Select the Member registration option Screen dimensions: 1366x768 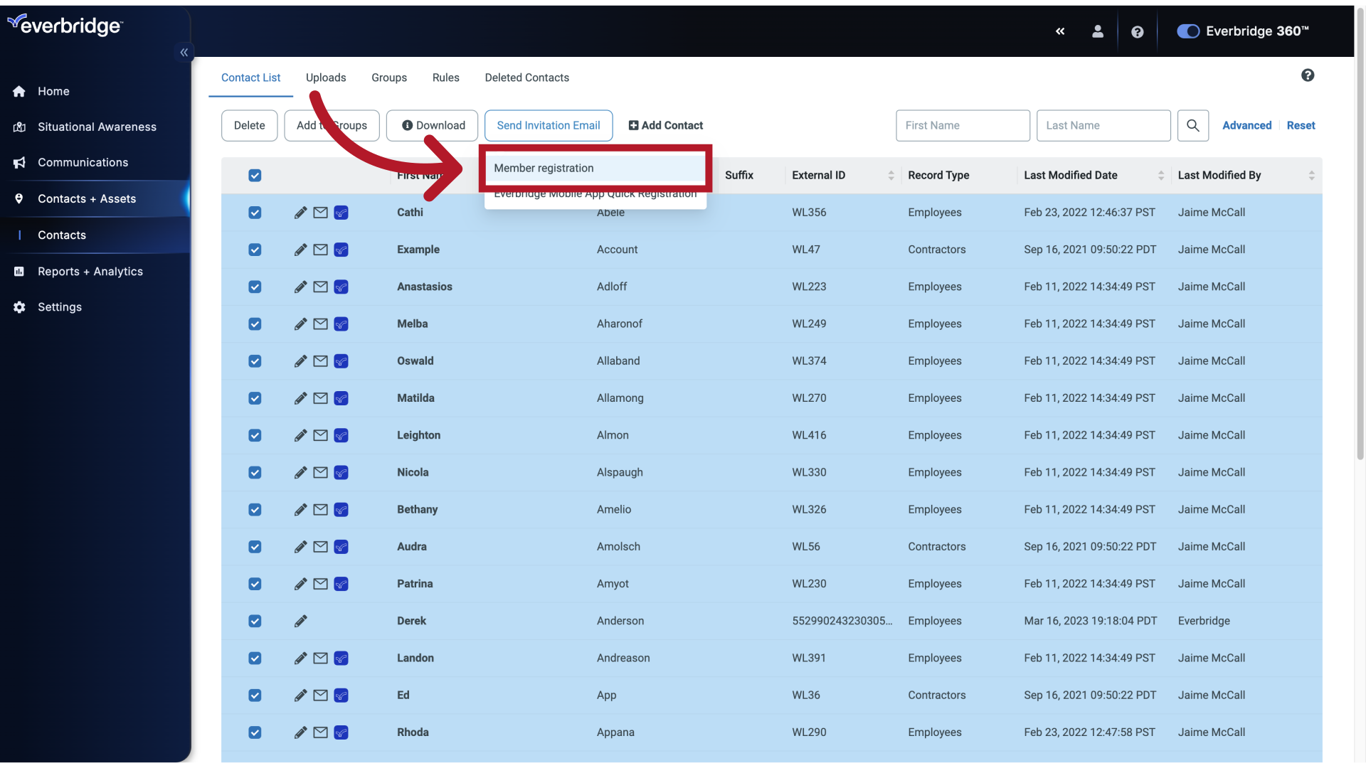pyautogui.click(x=595, y=169)
